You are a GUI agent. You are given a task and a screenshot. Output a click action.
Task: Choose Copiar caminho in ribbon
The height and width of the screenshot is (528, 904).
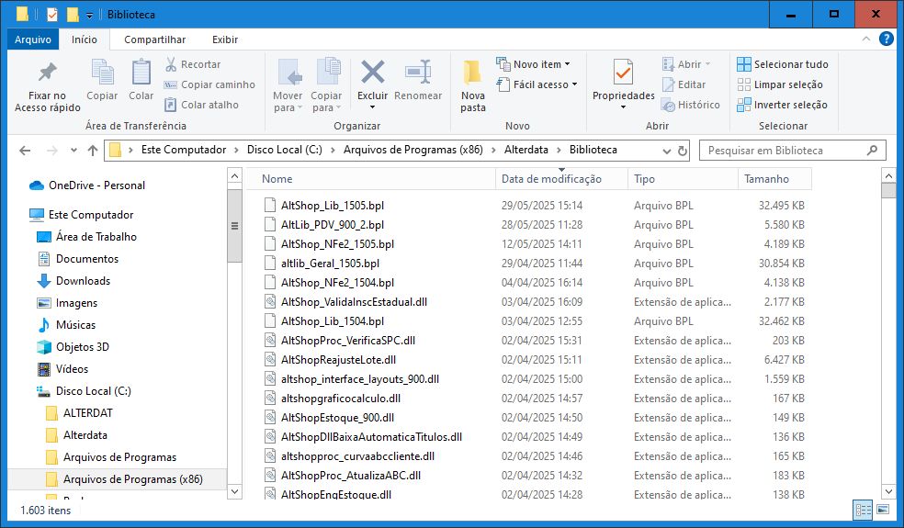209,84
